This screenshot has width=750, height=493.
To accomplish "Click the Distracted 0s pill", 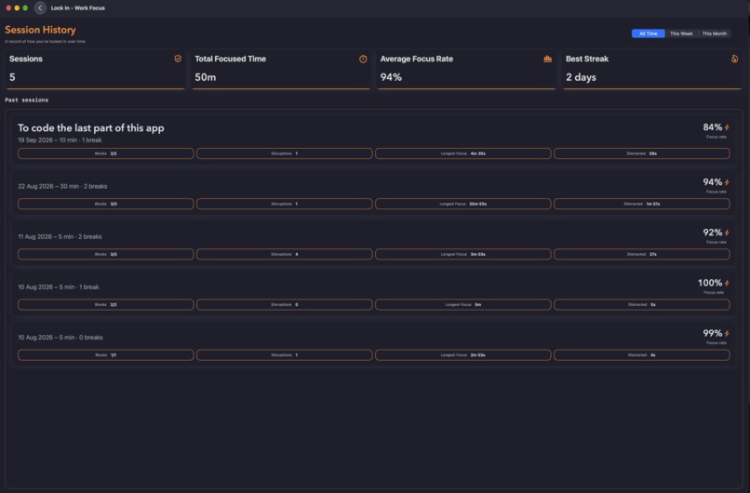I will (x=642, y=304).
